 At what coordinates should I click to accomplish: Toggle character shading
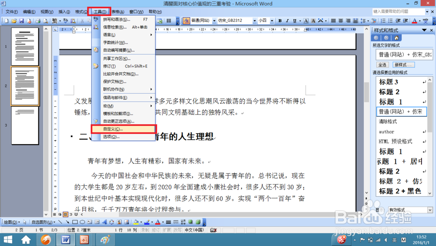coord(313,21)
